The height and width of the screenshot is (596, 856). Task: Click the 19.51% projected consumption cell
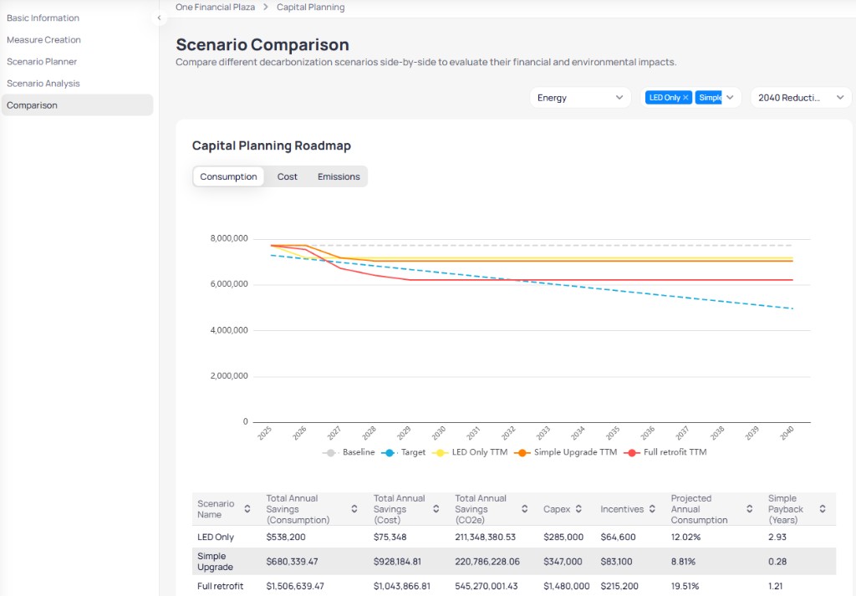(685, 586)
